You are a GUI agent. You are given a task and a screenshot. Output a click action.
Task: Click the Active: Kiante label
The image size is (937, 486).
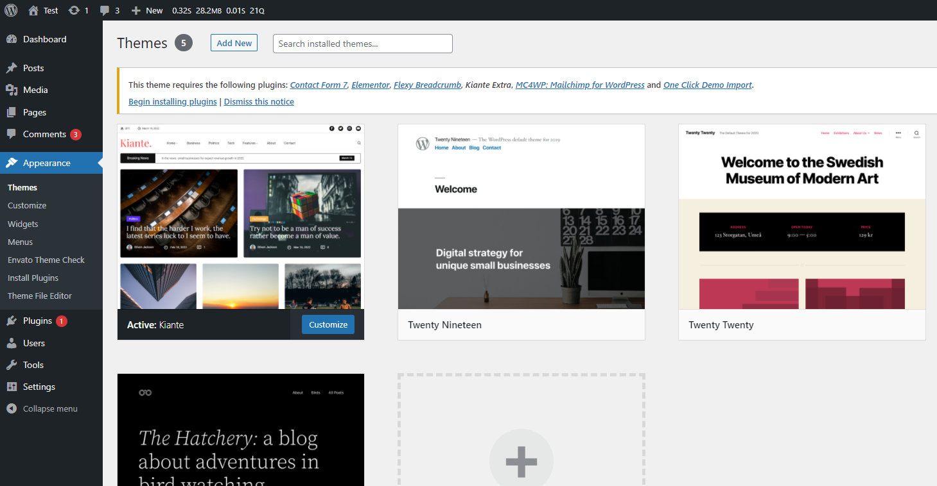pyautogui.click(x=155, y=325)
